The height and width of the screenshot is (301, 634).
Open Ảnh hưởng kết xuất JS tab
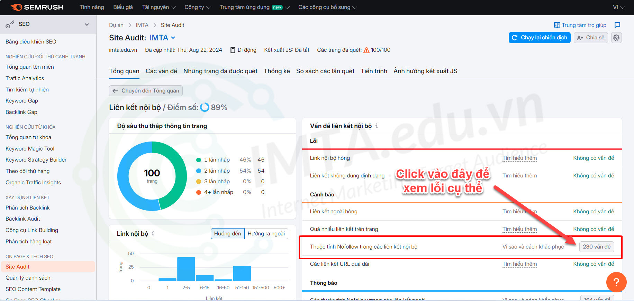(425, 71)
